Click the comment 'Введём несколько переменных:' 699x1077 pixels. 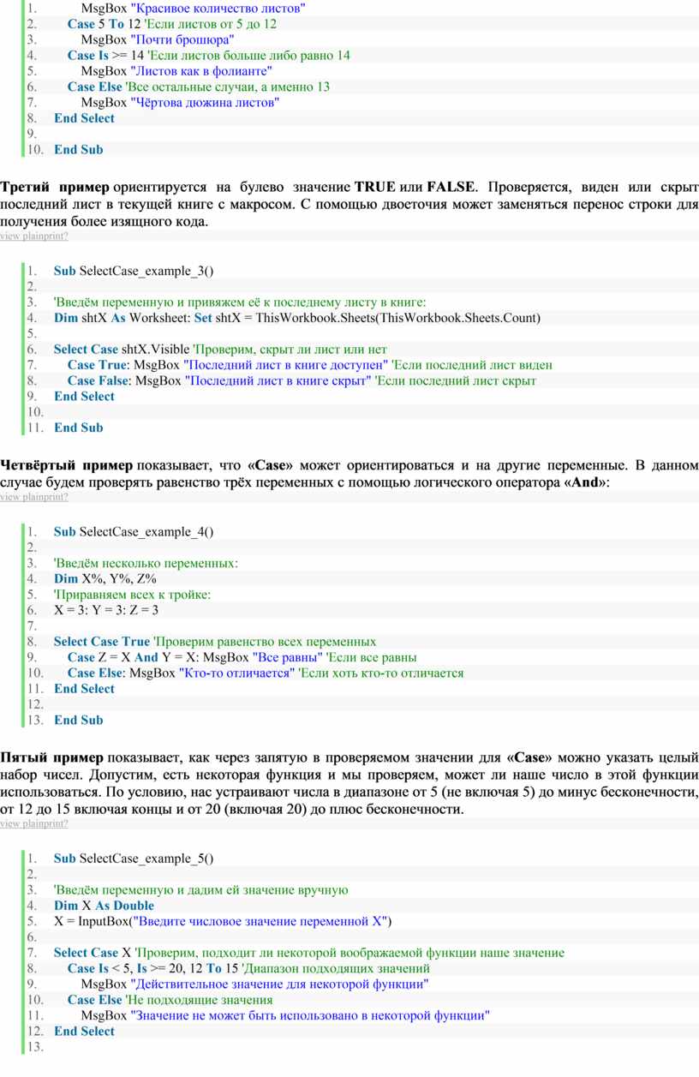[145, 563]
